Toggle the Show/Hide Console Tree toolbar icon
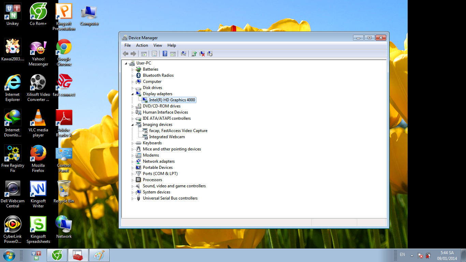The width and height of the screenshot is (466, 262). pyautogui.click(x=144, y=54)
